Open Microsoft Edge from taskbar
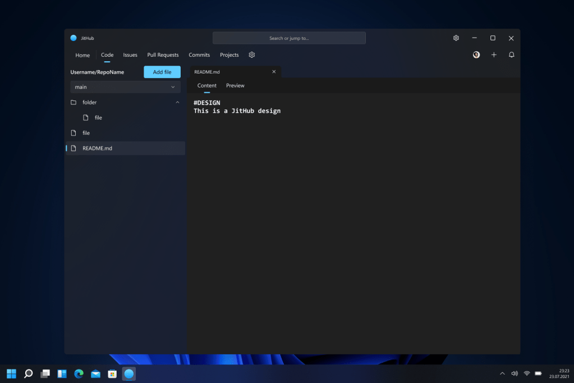 click(x=79, y=373)
